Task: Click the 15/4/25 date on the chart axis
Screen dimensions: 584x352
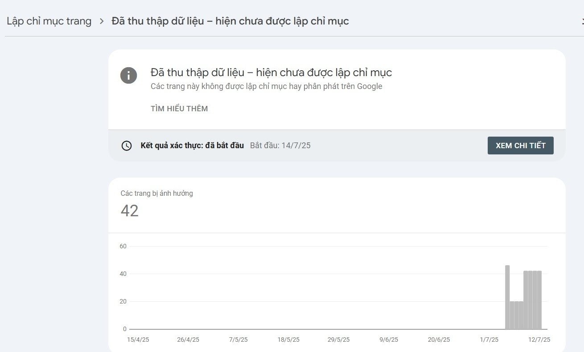Action: click(x=138, y=340)
